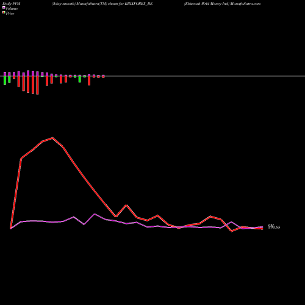305x305 pixels.
Task: Click the Volume legend color swatch
Action: pos(4,7)
